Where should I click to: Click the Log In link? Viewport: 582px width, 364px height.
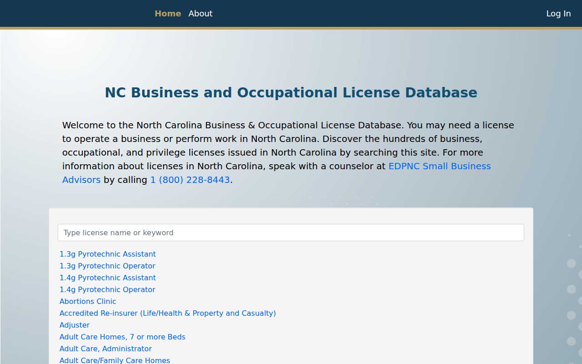point(558,14)
